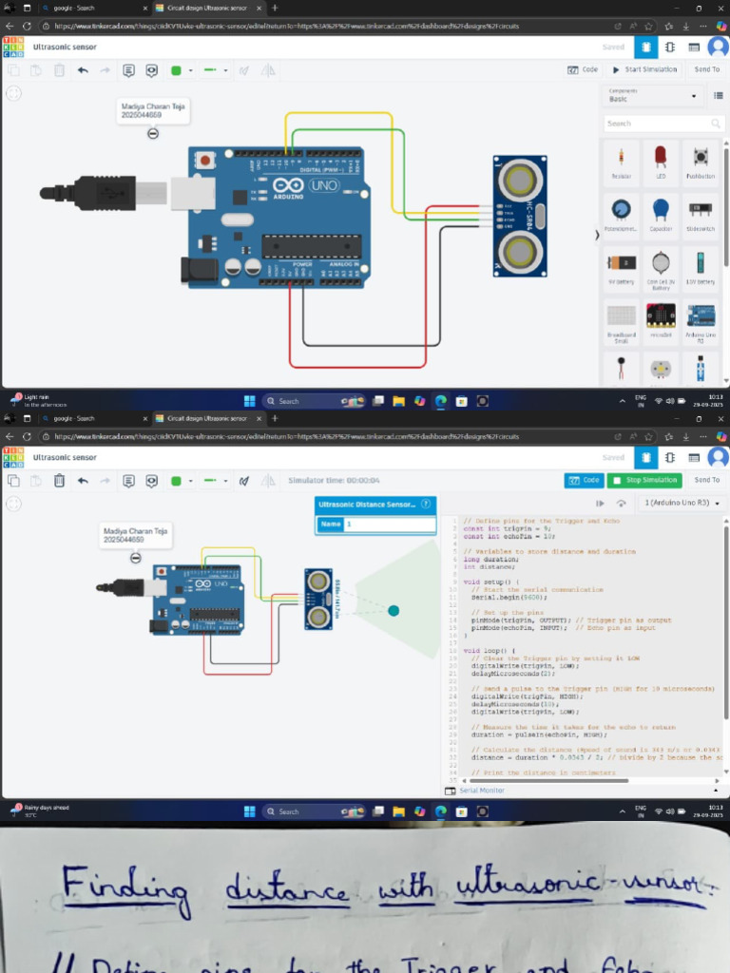This screenshot has height=973, width=730.
Task: Expand Serial Monitor using the small arrow at right
Action: point(716,791)
